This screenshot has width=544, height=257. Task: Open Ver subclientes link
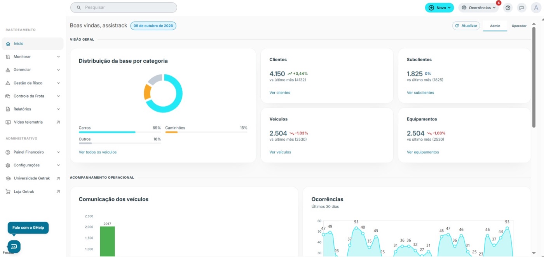click(420, 93)
